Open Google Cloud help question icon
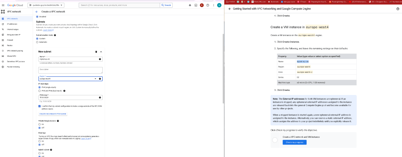The image size is (402, 157). pyautogui.click(x=208, y=5)
